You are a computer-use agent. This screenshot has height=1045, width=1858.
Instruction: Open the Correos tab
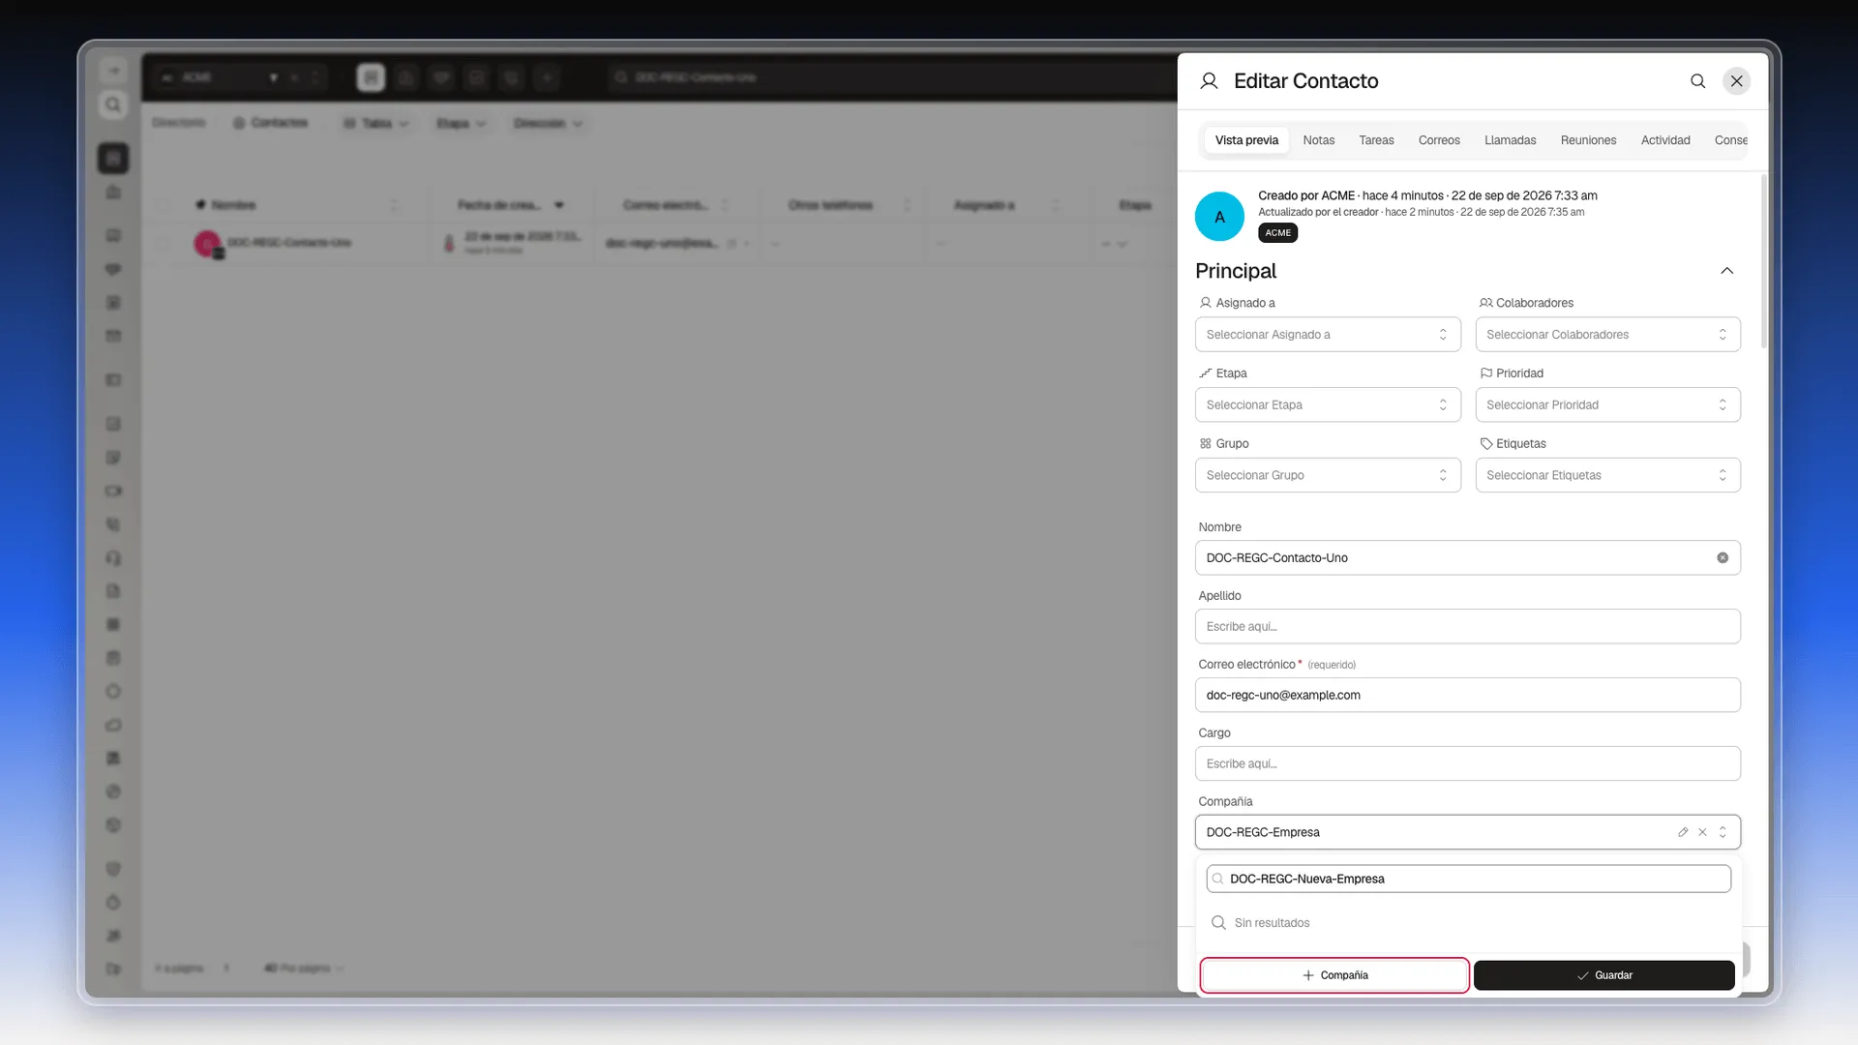point(1439,140)
